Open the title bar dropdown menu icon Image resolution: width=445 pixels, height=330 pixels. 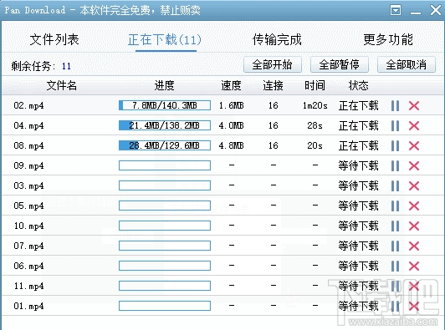pyautogui.click(x=396, y=11)
